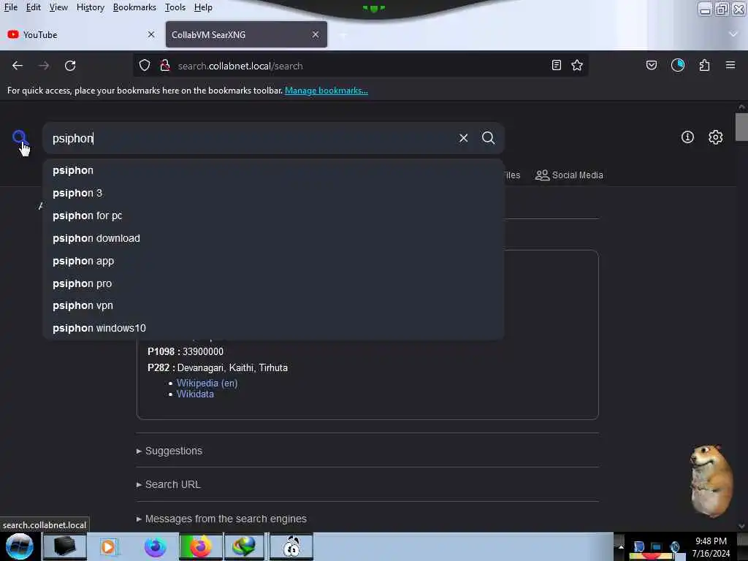Open the Bookmarks menu
The height and width of the screenshot is (561, 748).
[134, 7]
